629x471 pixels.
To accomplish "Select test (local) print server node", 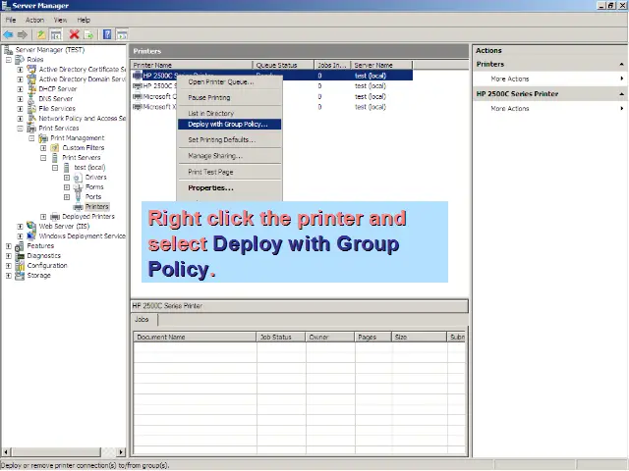I will 89,168.
